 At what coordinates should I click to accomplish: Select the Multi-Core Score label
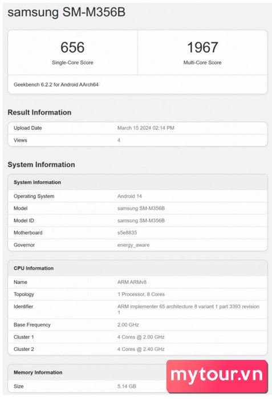click(202, 63)
